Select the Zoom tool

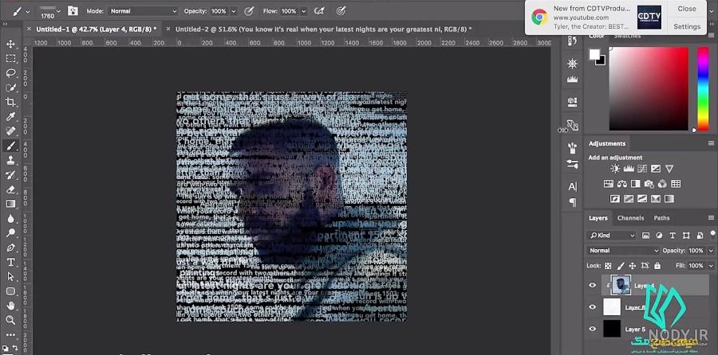pyautogui.click(x=10, y=320)
